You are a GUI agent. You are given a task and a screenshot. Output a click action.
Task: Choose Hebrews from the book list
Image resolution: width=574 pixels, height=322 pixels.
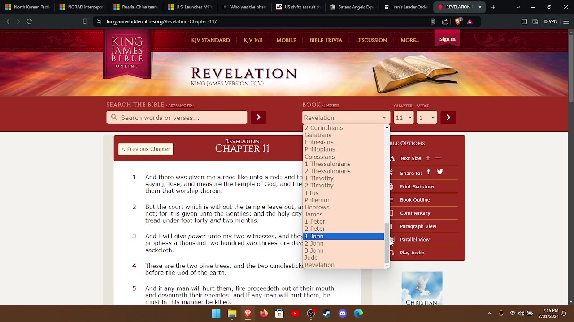344,207
